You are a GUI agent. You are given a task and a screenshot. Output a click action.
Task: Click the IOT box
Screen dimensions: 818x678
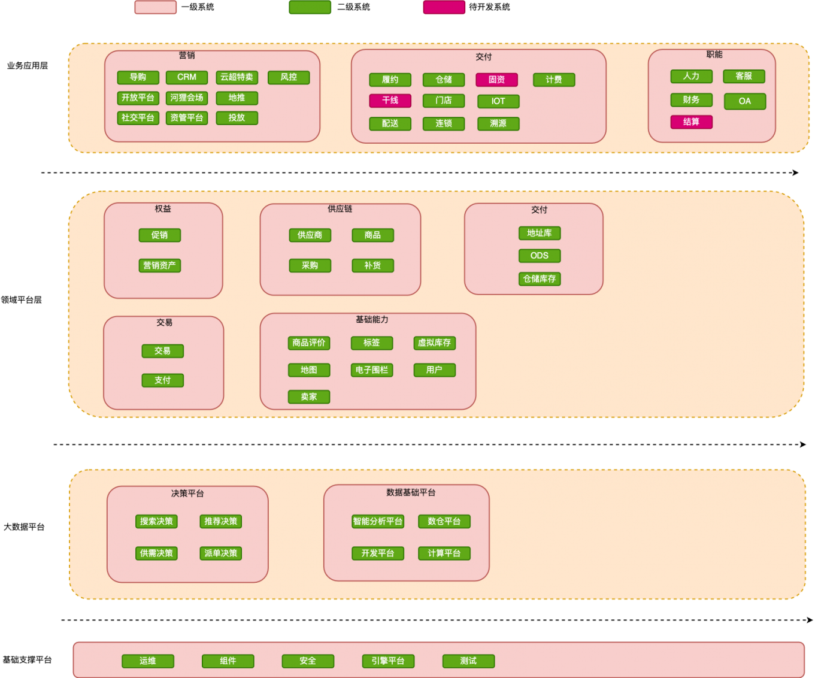coord(498,101)
